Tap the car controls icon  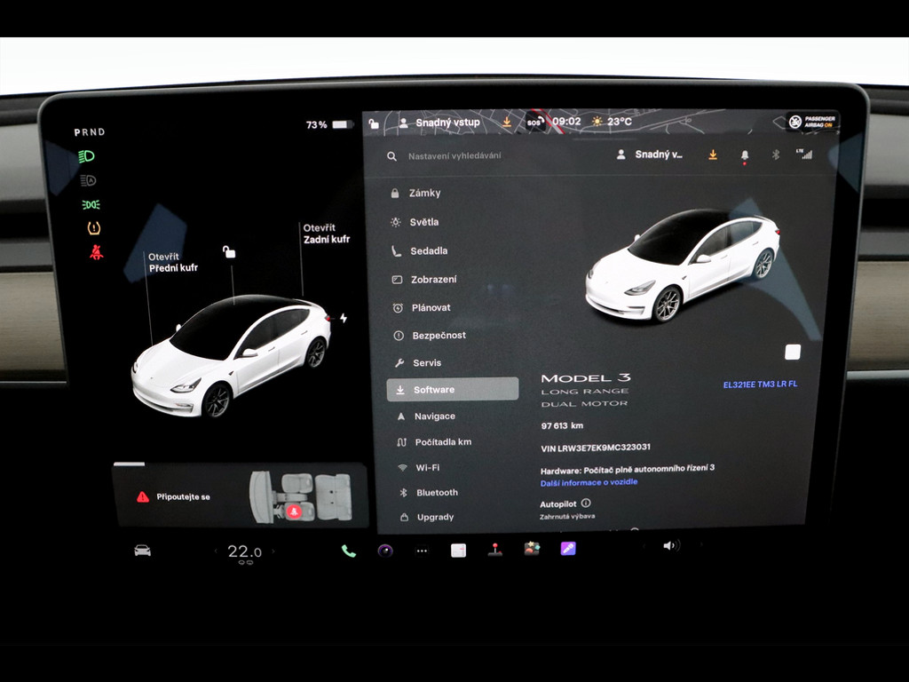click(142, 551)
